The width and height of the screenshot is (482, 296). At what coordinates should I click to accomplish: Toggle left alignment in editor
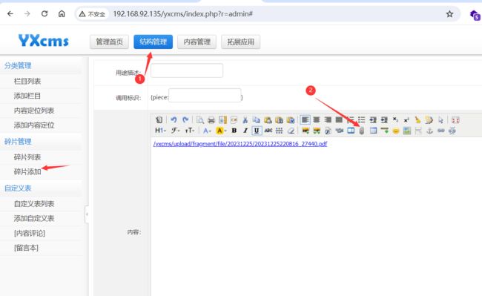coord(305,120)
